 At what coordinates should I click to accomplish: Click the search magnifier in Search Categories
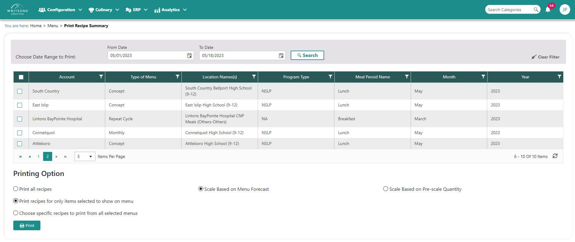pyautogui.click(x=536, y=10)
